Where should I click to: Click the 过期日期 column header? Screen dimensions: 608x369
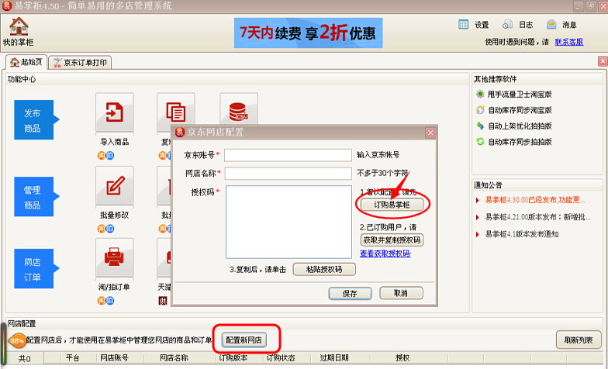pos(333,358)
